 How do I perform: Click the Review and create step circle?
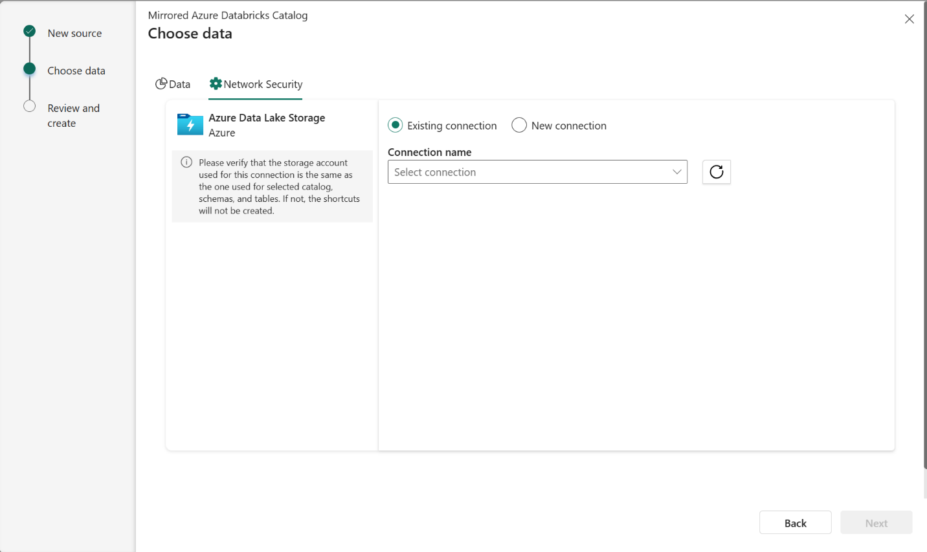29,106
